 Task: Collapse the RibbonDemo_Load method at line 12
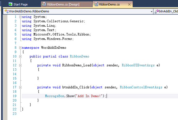coord(20,65)
